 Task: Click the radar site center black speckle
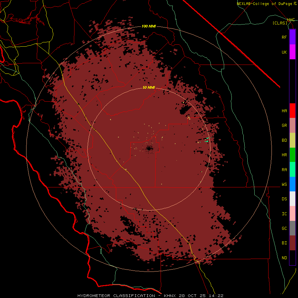pos(149,148)
